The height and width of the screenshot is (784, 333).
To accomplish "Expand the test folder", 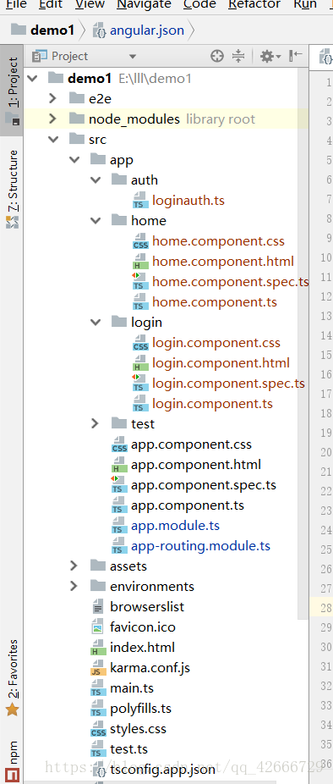I will click(96, 423).
